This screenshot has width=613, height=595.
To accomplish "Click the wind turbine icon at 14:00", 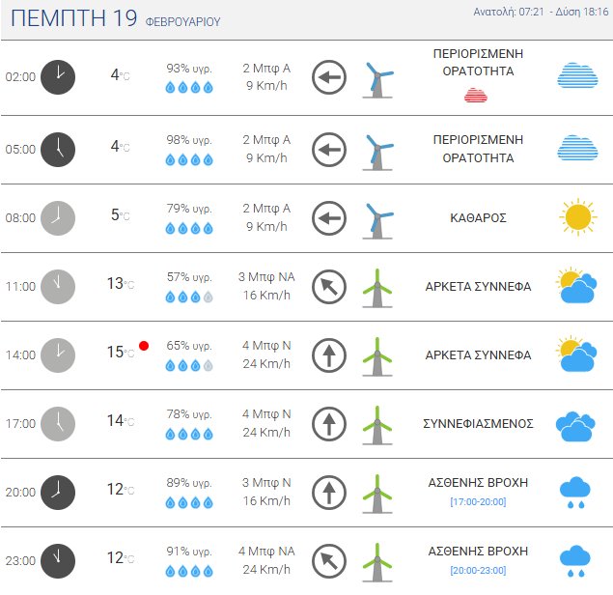I will [377, 354].
